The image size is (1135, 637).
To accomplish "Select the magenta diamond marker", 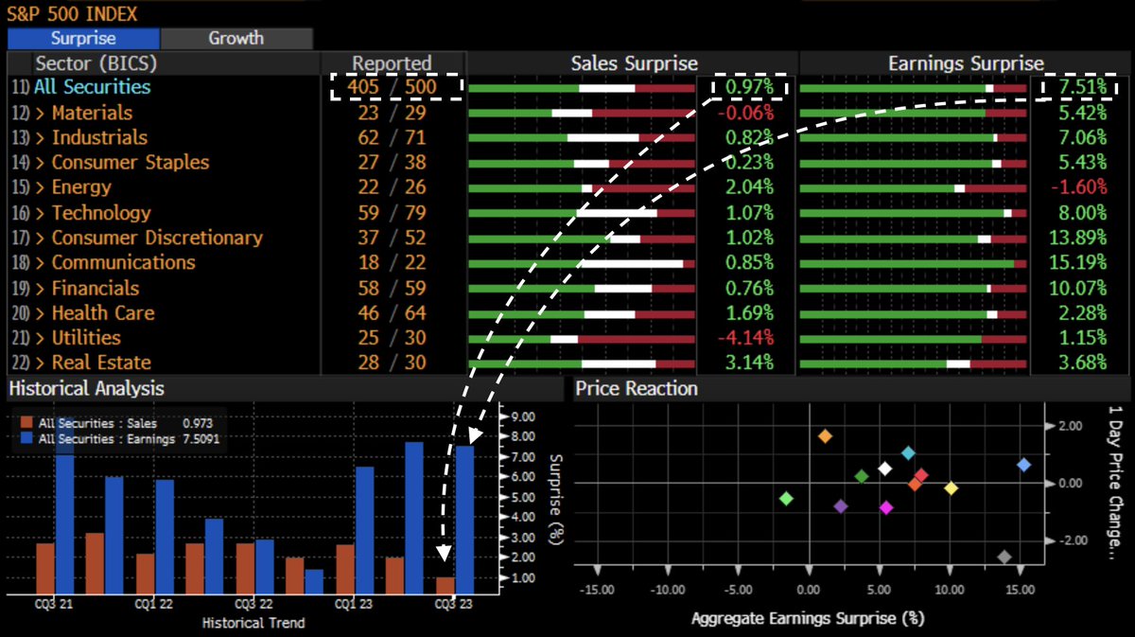I will pyautogui.click(x=886, y=507).
